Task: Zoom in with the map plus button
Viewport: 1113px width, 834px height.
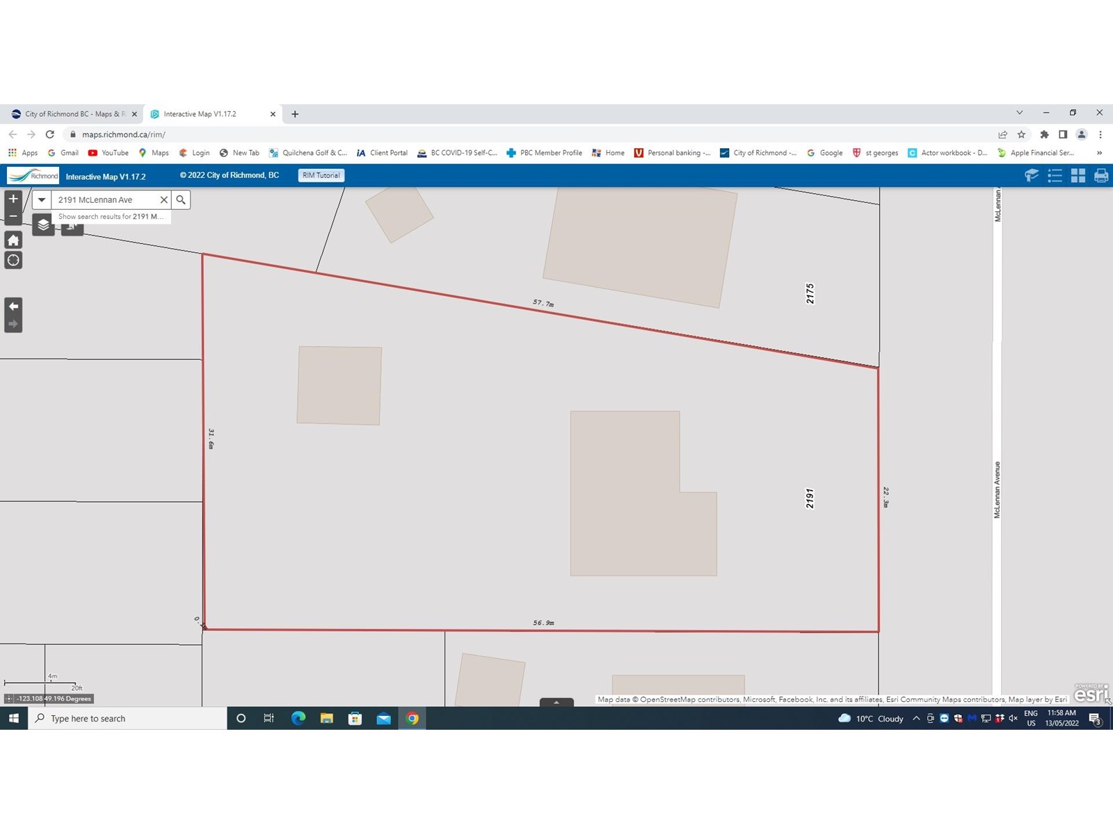Action: point(13,199)
